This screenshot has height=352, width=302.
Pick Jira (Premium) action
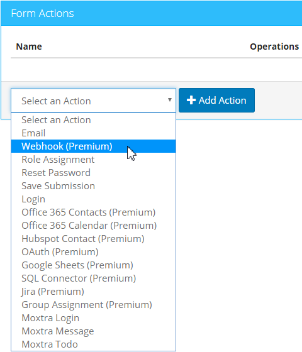pyautogui.click(x=93, y=292)
